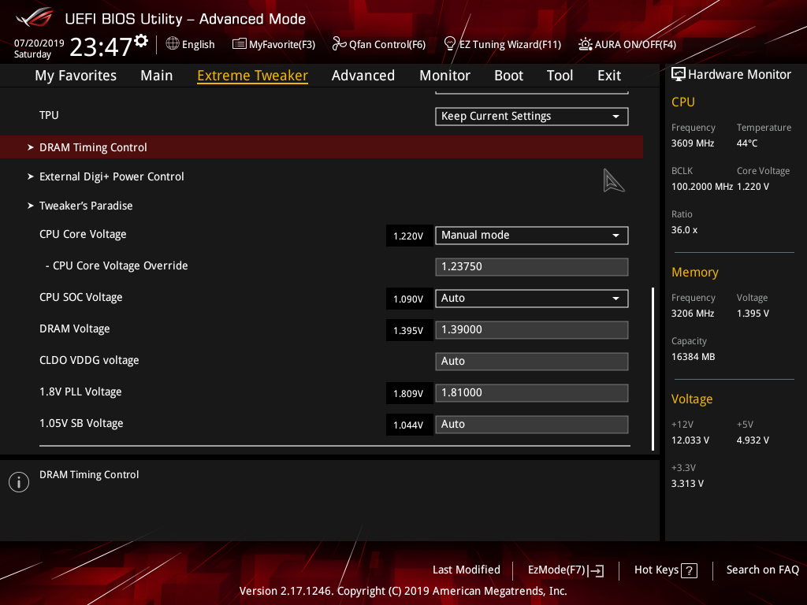Click the DRAM Voltage 1.39000 field
807x605 pixels.
pos(532,330)
